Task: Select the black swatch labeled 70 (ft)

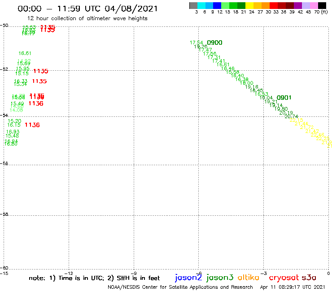Action: 322,6
